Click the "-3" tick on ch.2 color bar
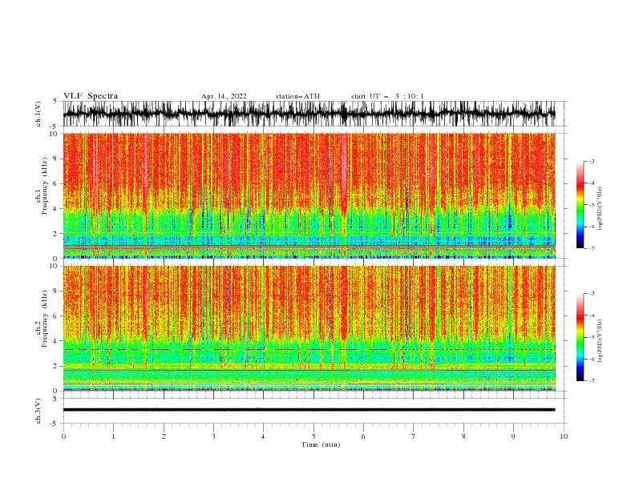This screenshot has width=635, height=490. (592, 294)
